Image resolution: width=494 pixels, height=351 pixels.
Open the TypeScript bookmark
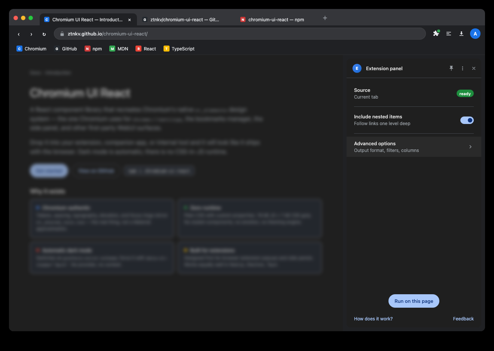179,49
